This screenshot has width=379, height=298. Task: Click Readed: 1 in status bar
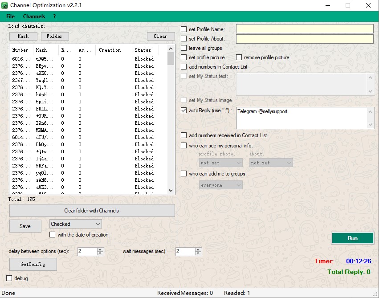[237, 293]
